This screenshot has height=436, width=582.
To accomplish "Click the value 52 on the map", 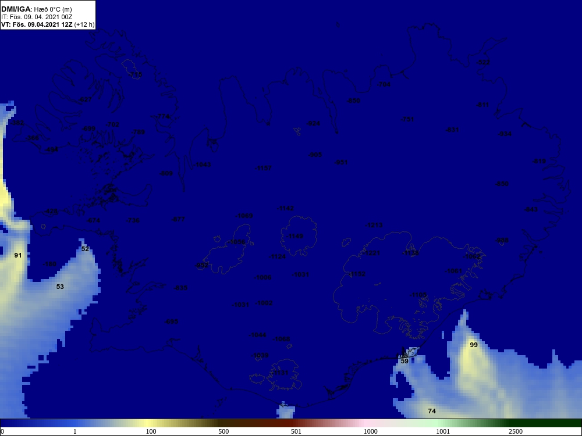I will click(86, 249).
